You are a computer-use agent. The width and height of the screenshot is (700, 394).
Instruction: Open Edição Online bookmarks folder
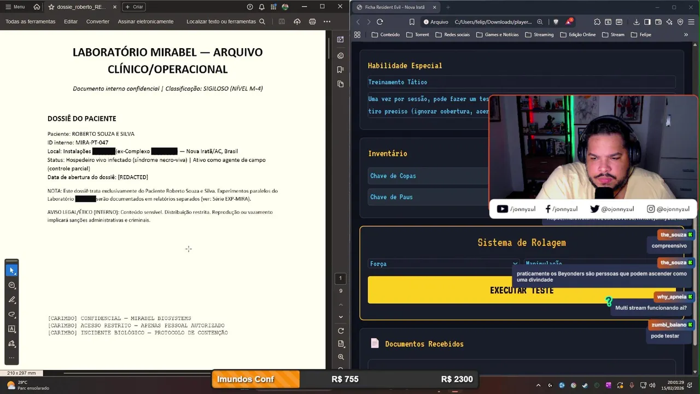point(577,34)
